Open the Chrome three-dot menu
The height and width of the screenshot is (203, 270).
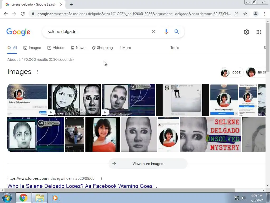pyautogui.click(x=264, y=14)
